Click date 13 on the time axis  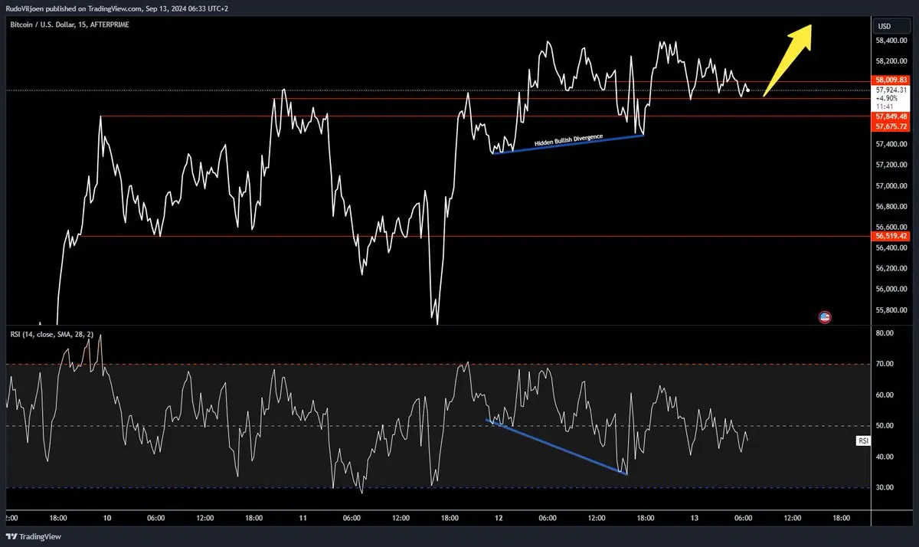click(x=695, y=519)
